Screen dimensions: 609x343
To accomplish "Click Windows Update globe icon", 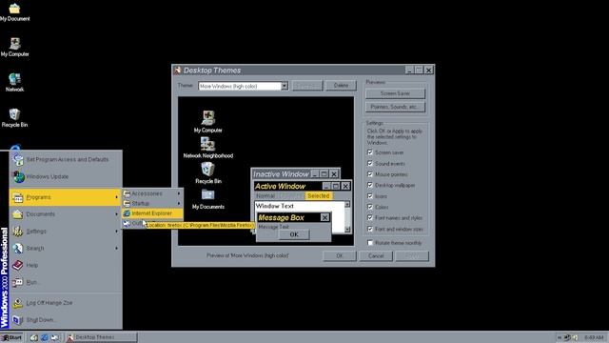I will click(x=19, y=176).
